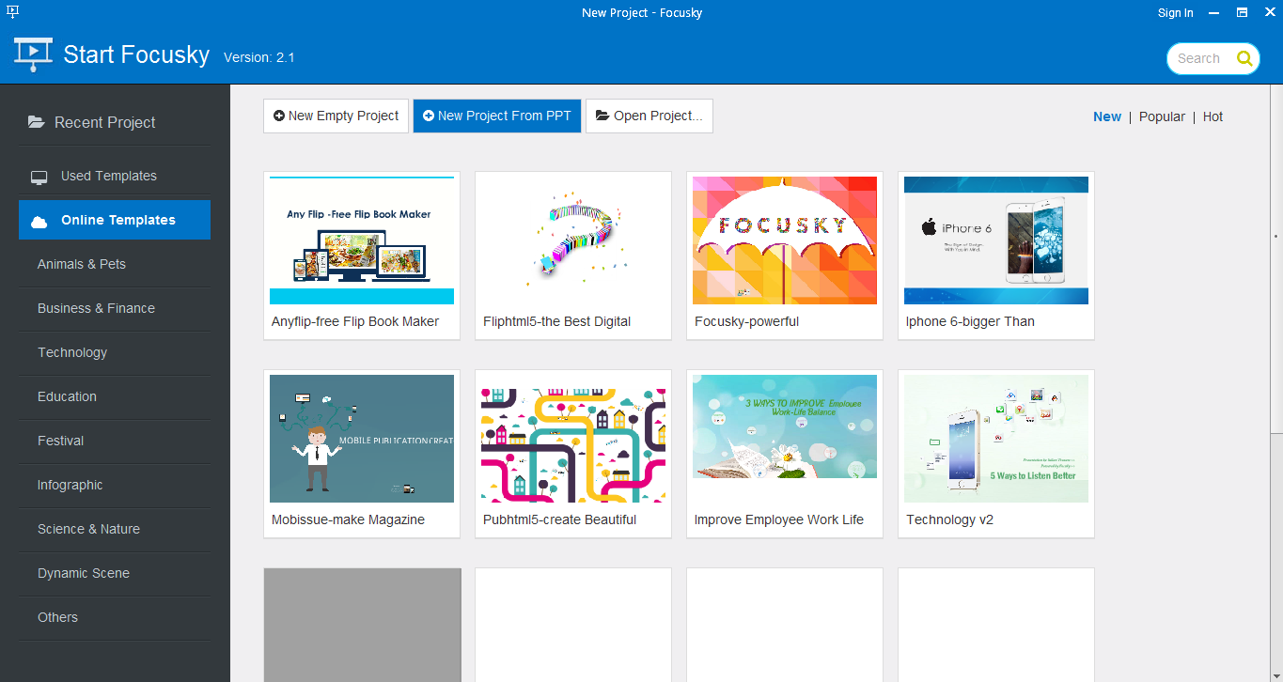The height and width of the screenshot is (682, 1283).
Task: Click 'Pubhtml5-create Beautiful' caption
Action: (x=560, y=519)
